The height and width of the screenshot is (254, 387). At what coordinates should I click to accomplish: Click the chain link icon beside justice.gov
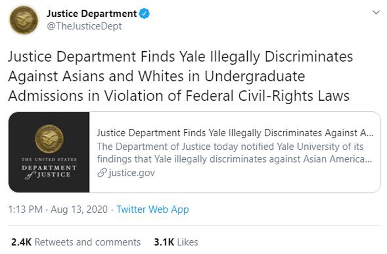(x=102, y=173)
